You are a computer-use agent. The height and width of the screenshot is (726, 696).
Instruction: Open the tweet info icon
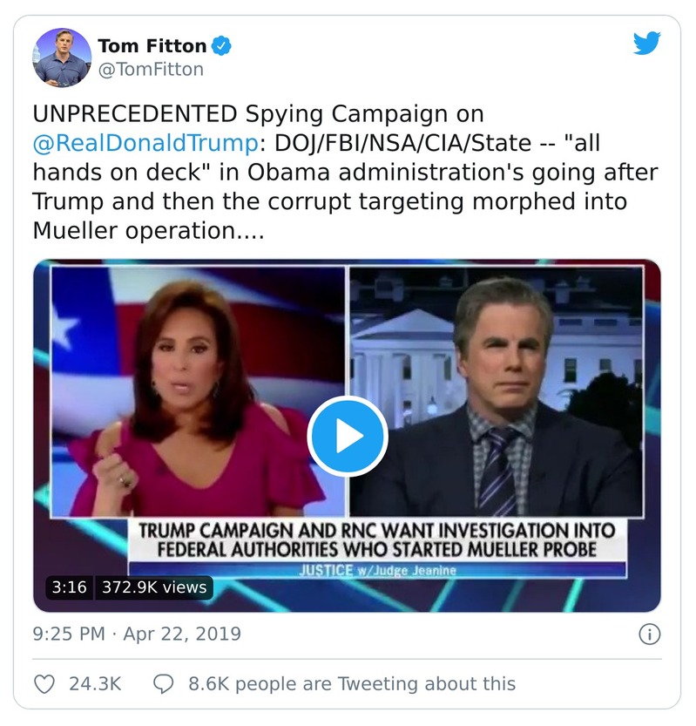coord(649,634)
